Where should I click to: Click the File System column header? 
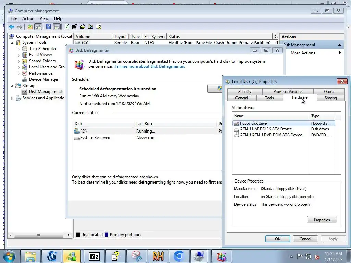pyautogui.click(x=154, y=37)
